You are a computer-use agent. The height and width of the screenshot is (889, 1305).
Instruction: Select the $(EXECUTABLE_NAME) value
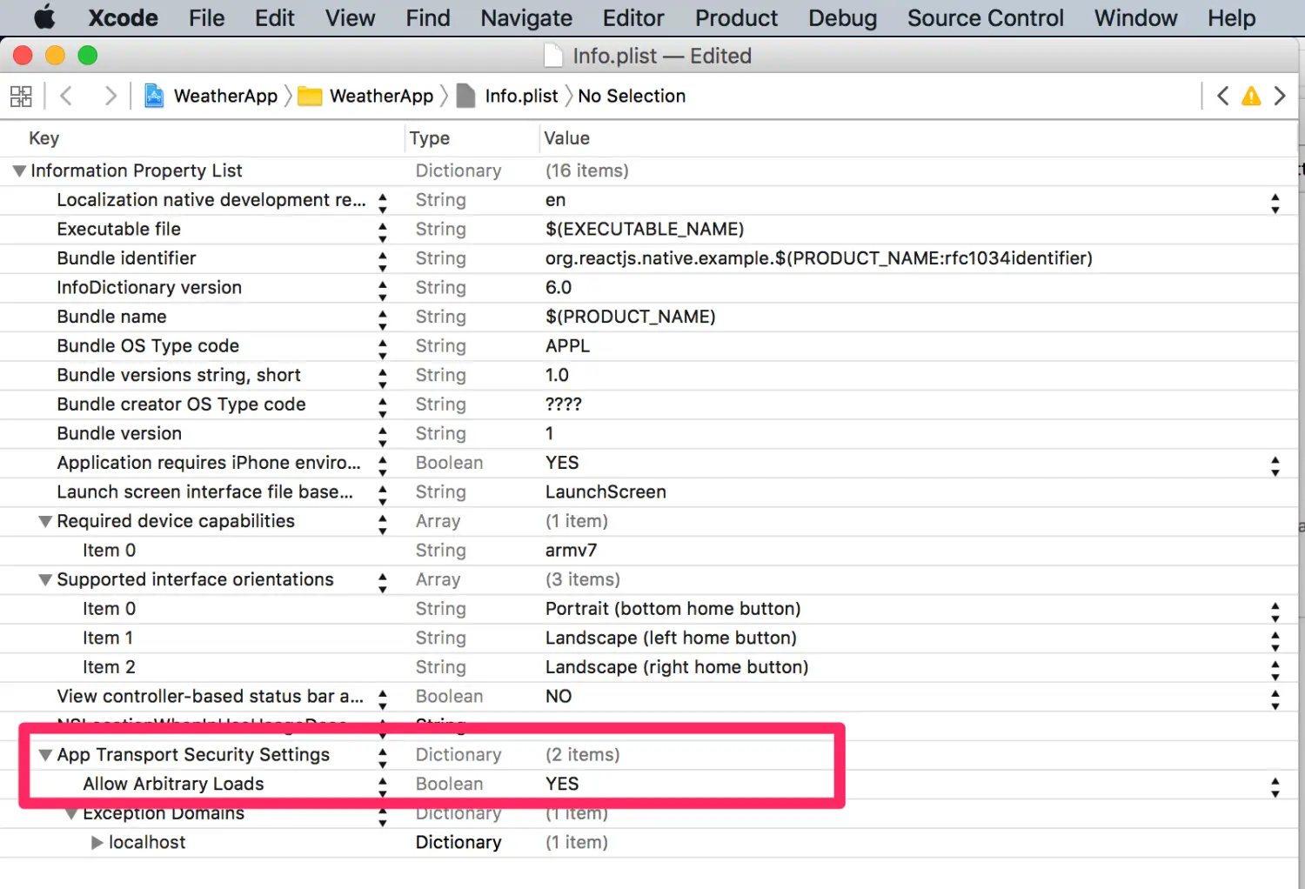645,230
